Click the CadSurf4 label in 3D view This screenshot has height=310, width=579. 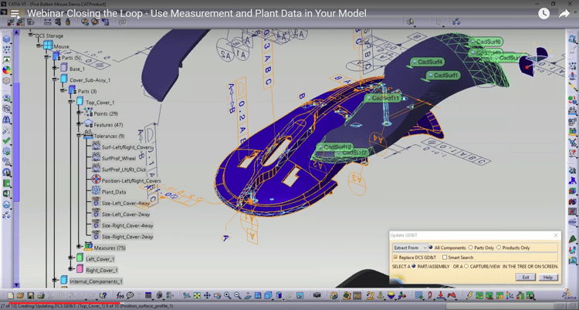pyautogui.click(x=427, y=62)
